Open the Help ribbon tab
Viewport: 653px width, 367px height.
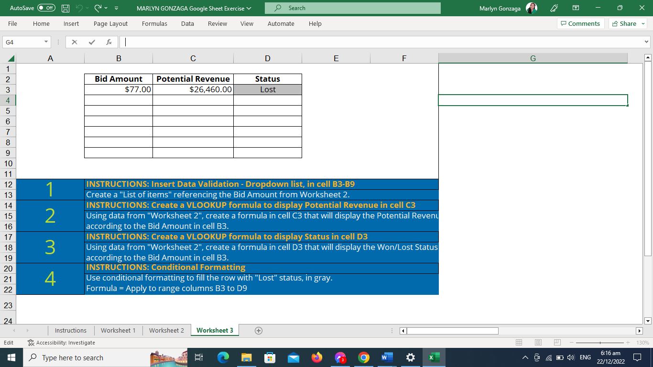pos(315,23)
